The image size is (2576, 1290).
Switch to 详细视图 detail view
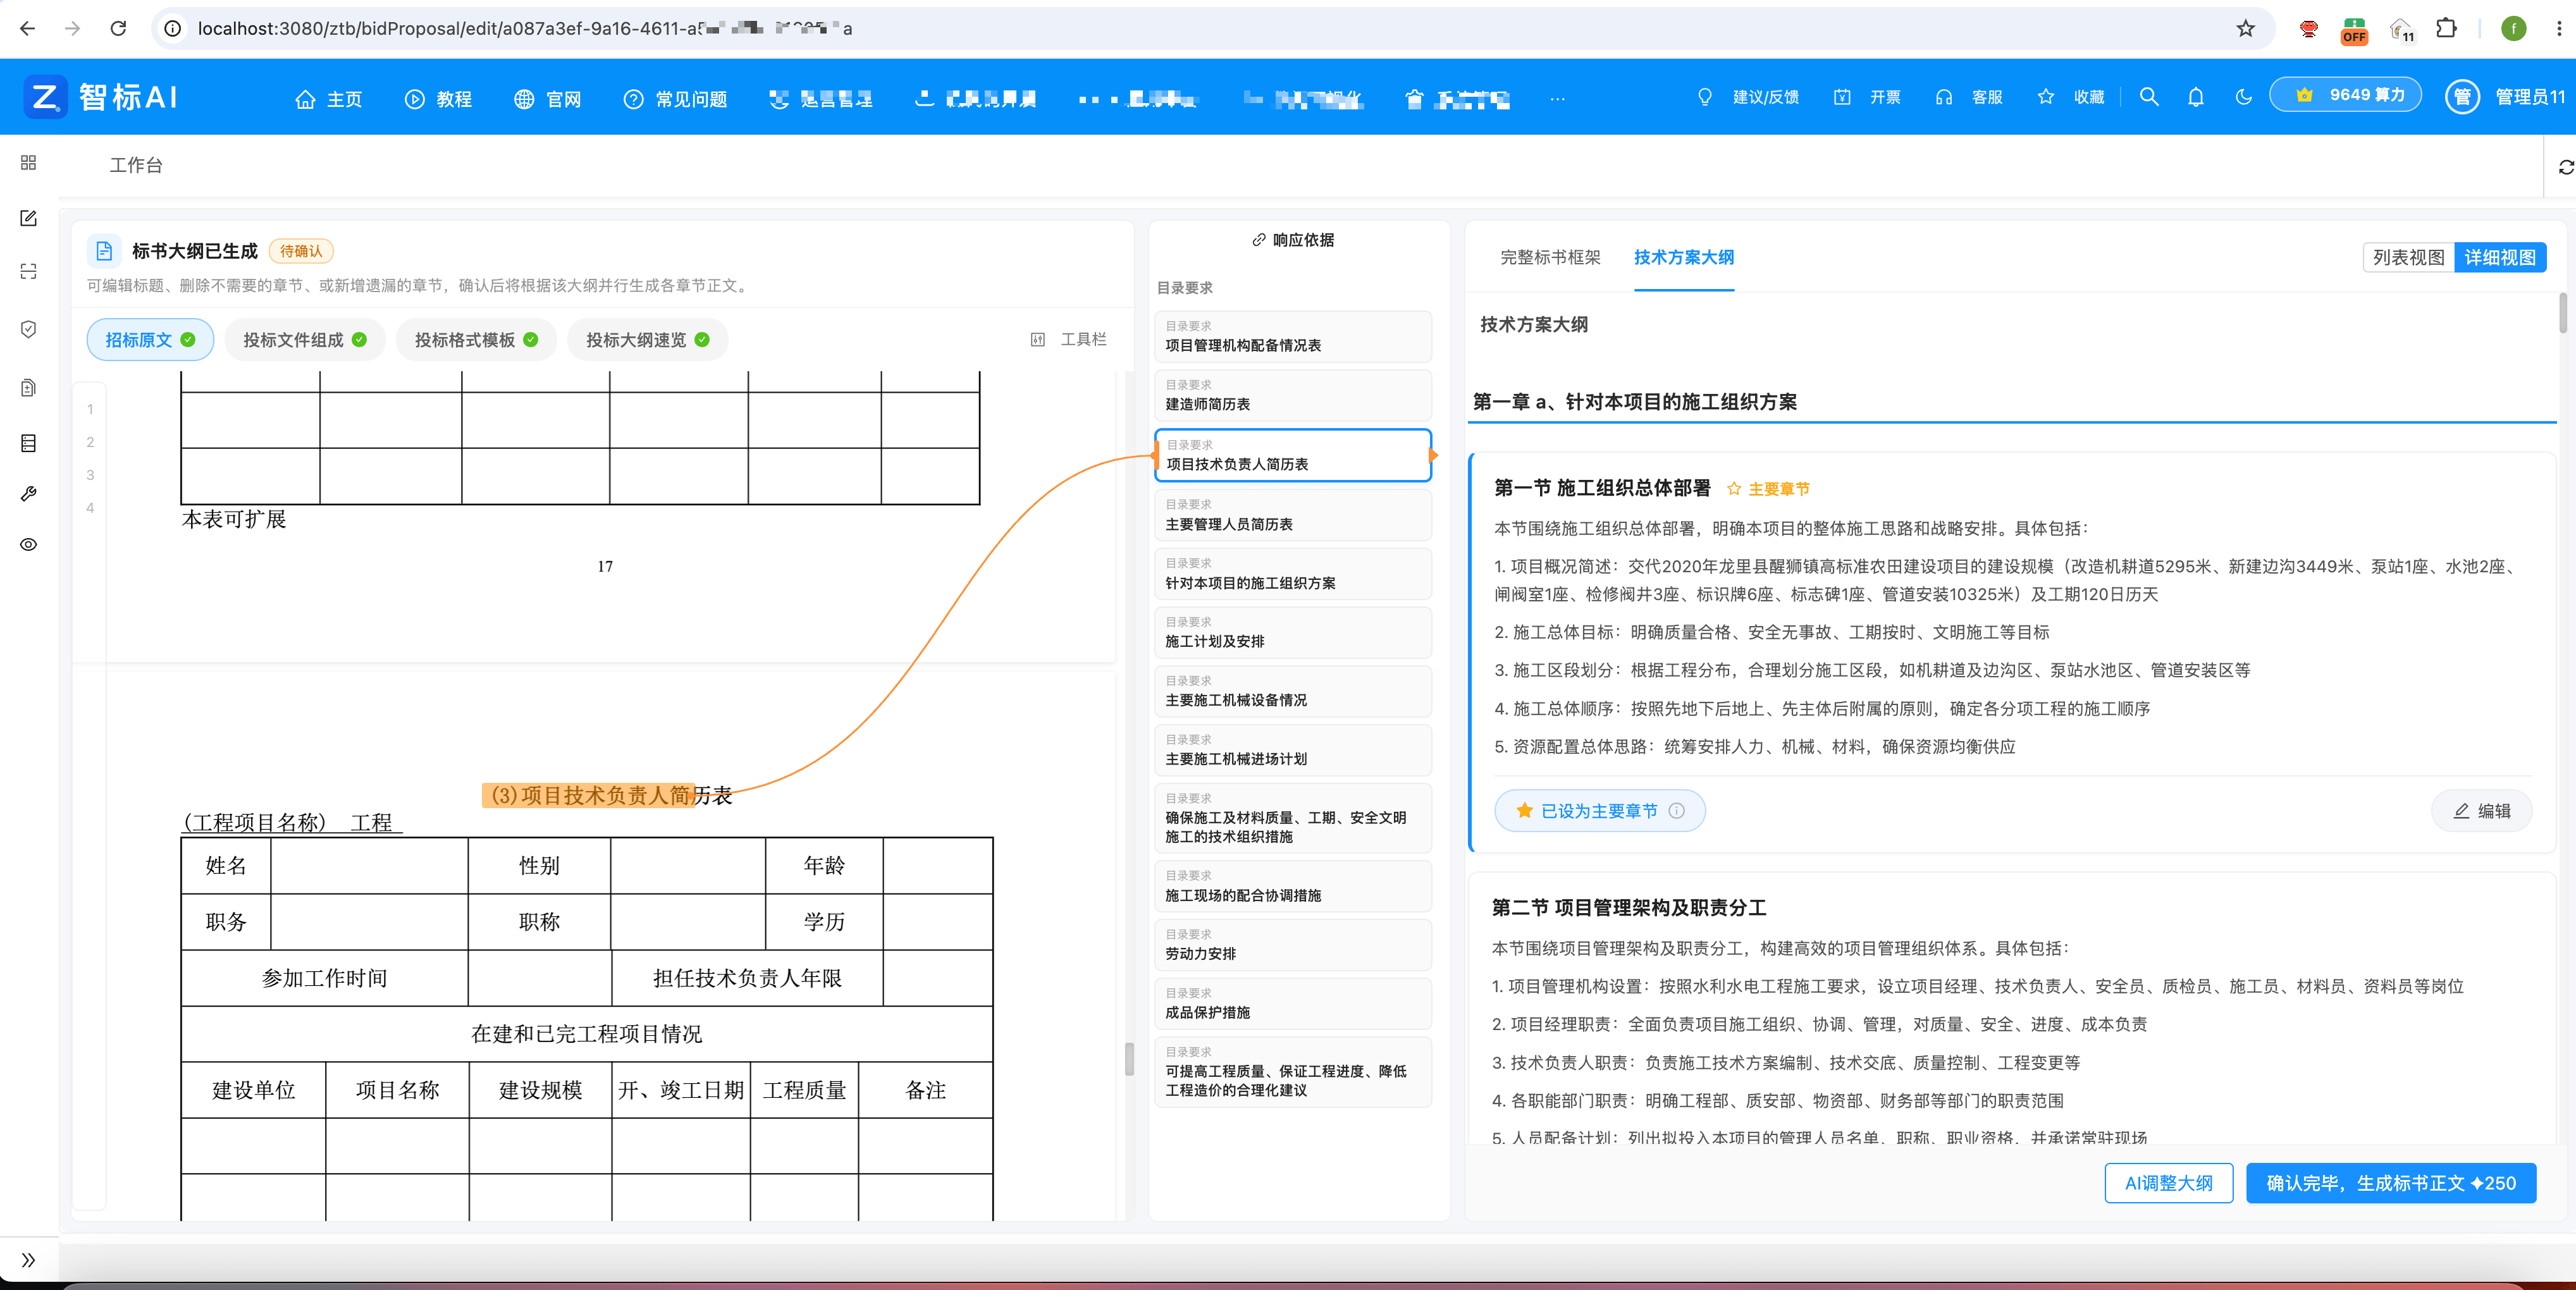2500,257
